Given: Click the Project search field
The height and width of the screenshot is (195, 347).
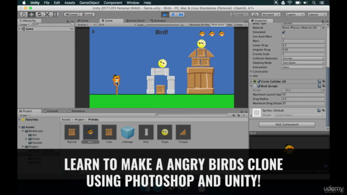Looking at the screenshot, I should point(191,115).
